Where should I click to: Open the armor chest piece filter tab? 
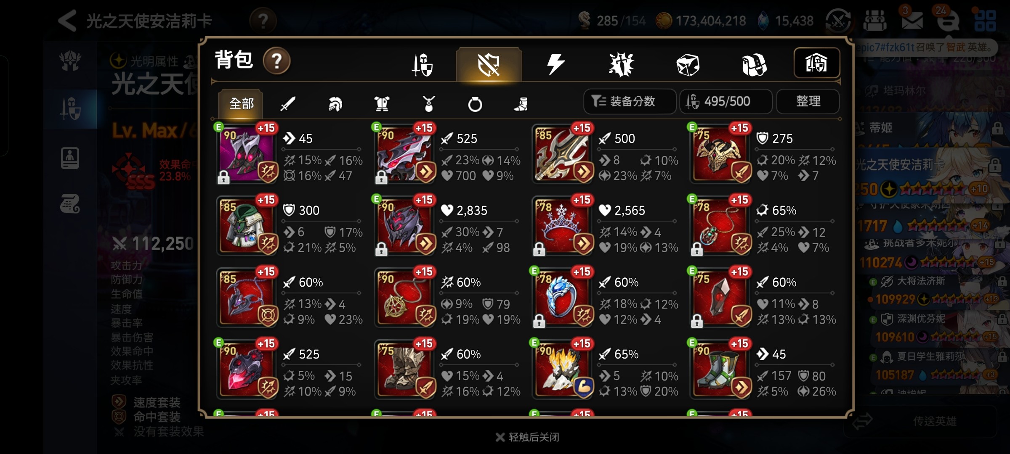click(x=382, y=103)
